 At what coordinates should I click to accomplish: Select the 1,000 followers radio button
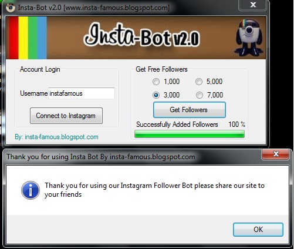(156, 82)
